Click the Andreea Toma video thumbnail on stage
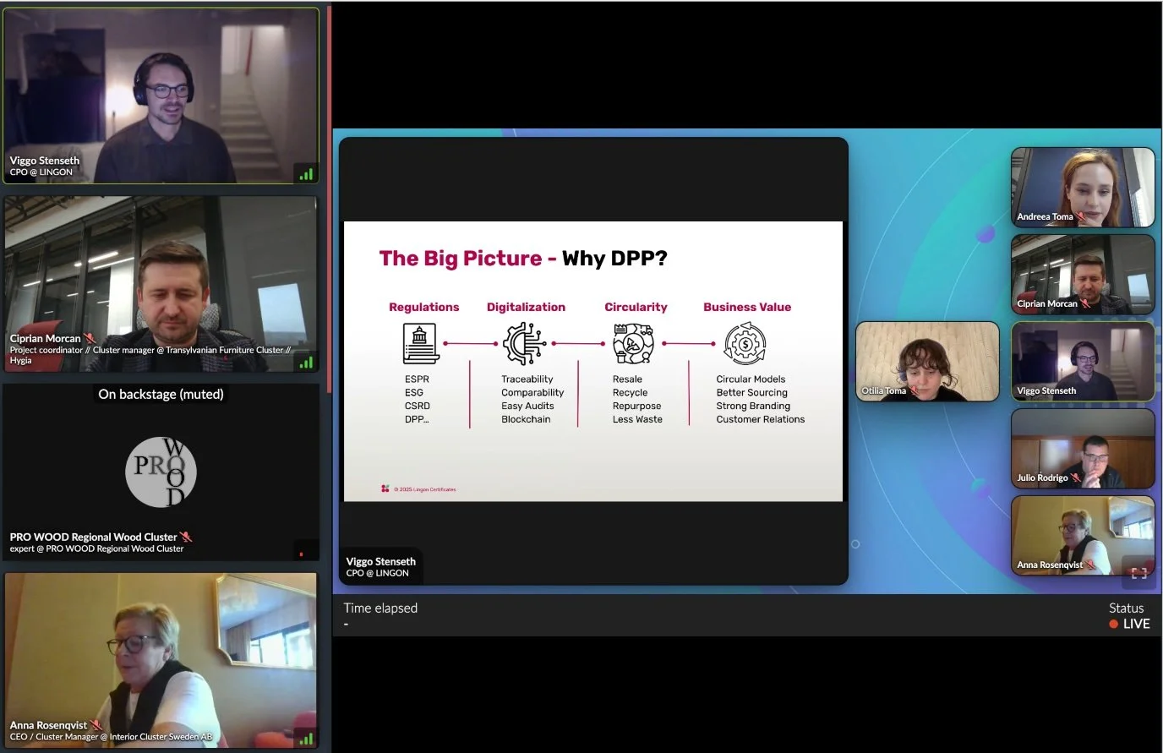 click(1083, 188)
